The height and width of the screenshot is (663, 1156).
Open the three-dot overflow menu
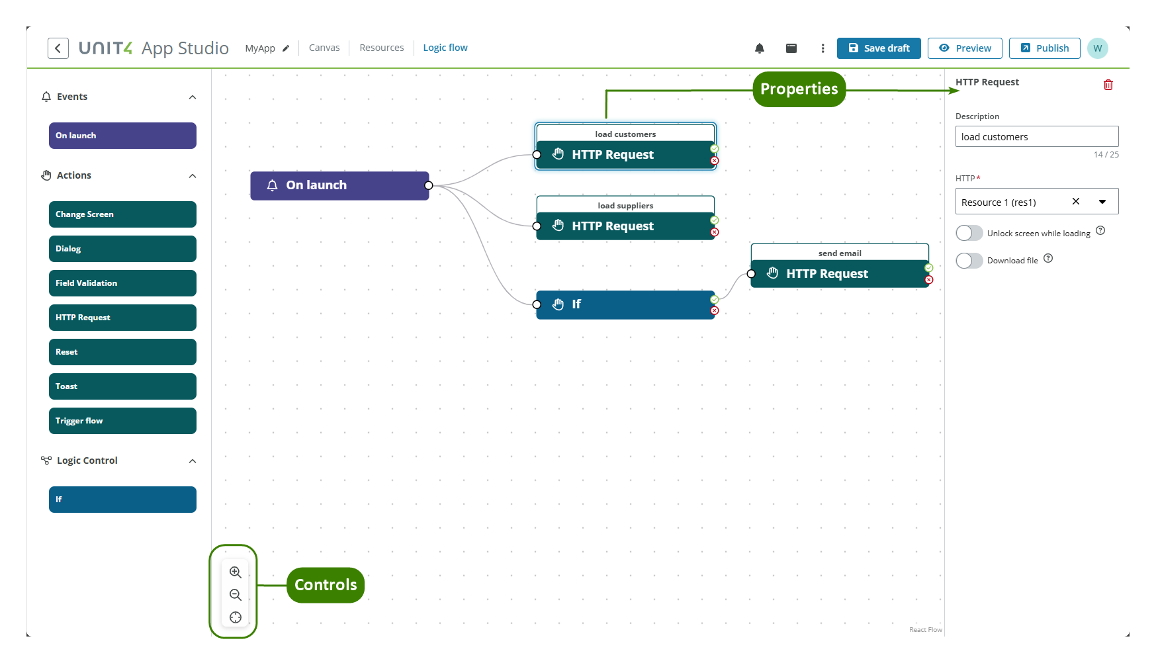point(823,48)
